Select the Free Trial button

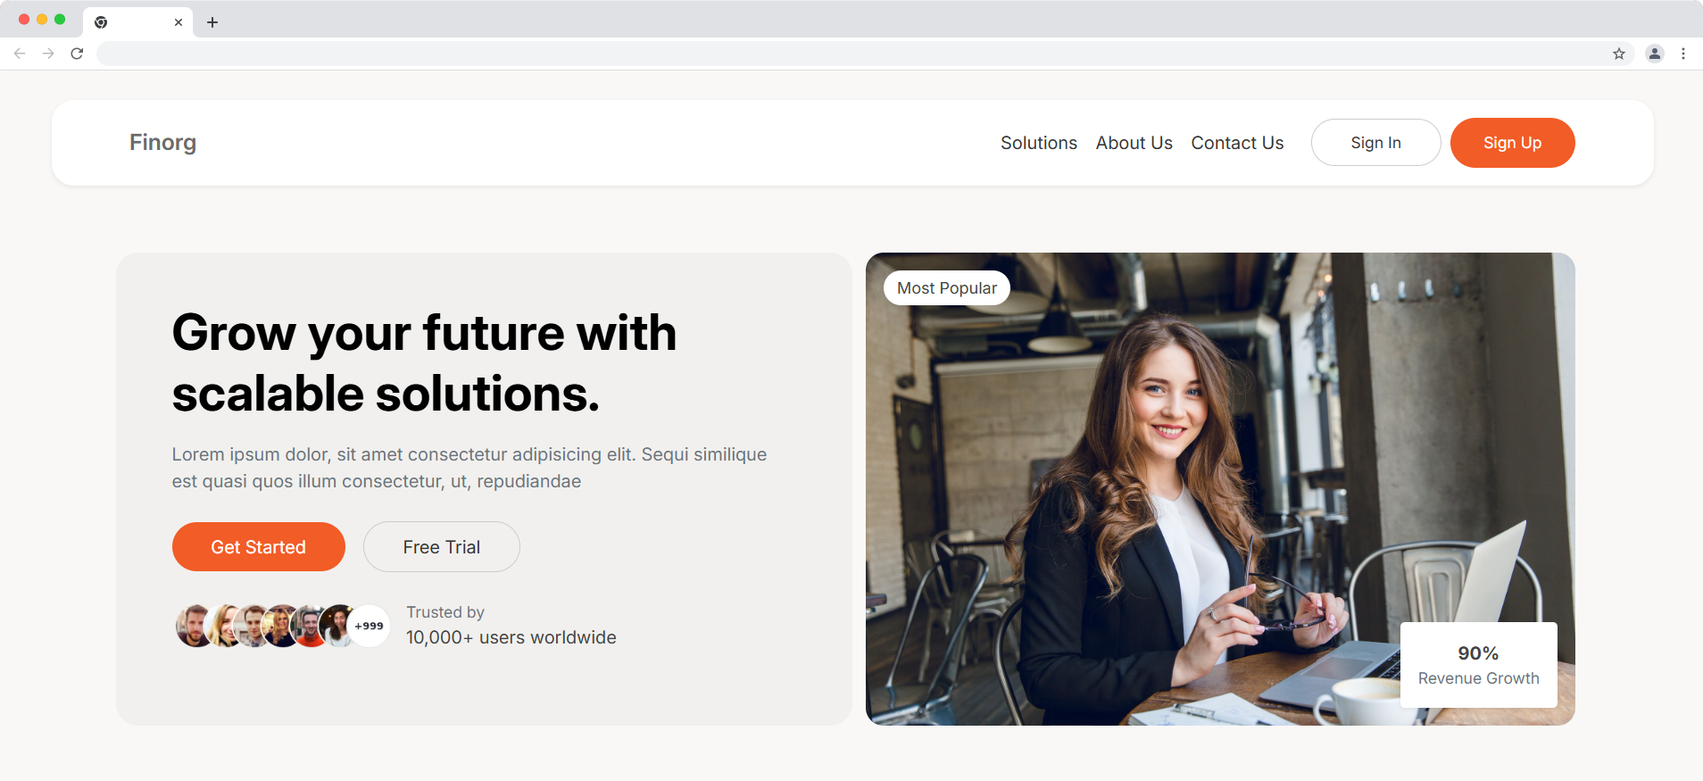coord(441,547)
